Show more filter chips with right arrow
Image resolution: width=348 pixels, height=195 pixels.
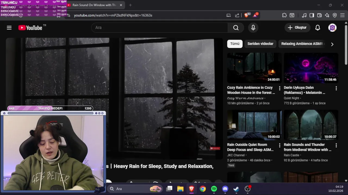[332, 44]
